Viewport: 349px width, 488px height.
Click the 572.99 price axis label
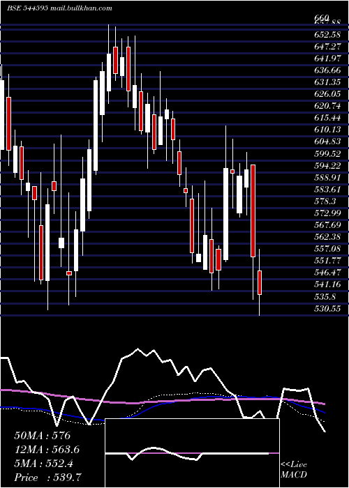(x=327, y=213)
